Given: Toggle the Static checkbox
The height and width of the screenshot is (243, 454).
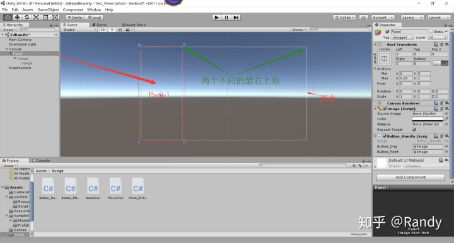Looking at the screenshot, I should pyautogui.click(x=431, y=31).
